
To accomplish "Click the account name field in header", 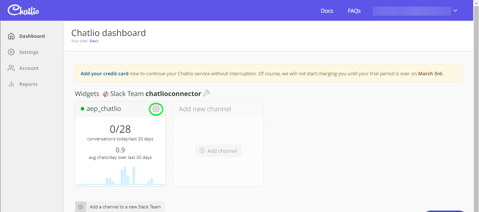I will [x=412, y=11].
